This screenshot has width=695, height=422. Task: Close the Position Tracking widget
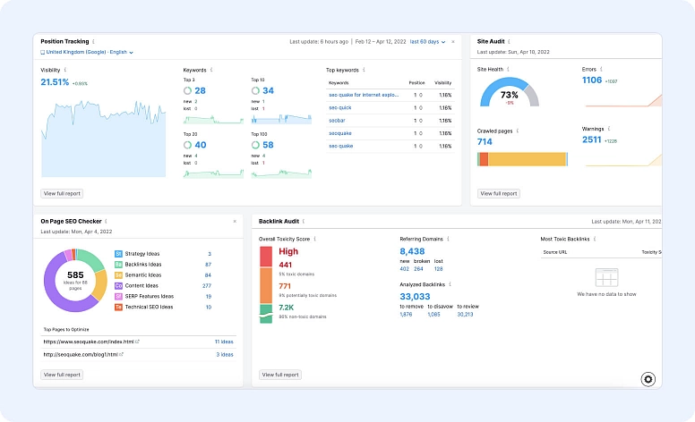[452, 41]
